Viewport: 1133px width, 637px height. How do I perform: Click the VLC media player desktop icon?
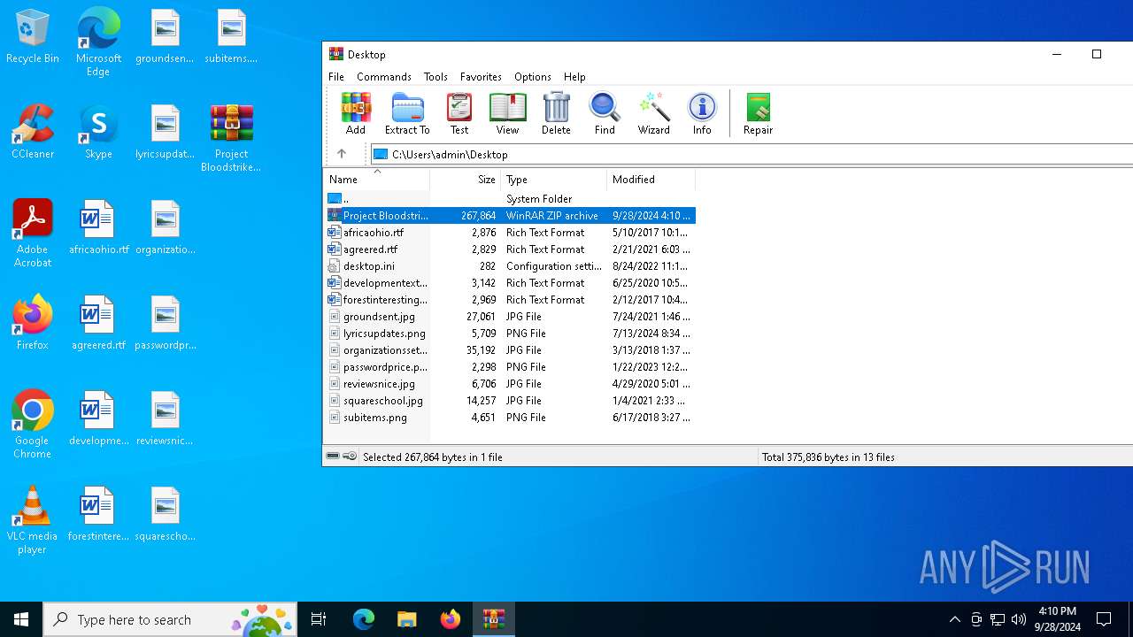[33, 520]
